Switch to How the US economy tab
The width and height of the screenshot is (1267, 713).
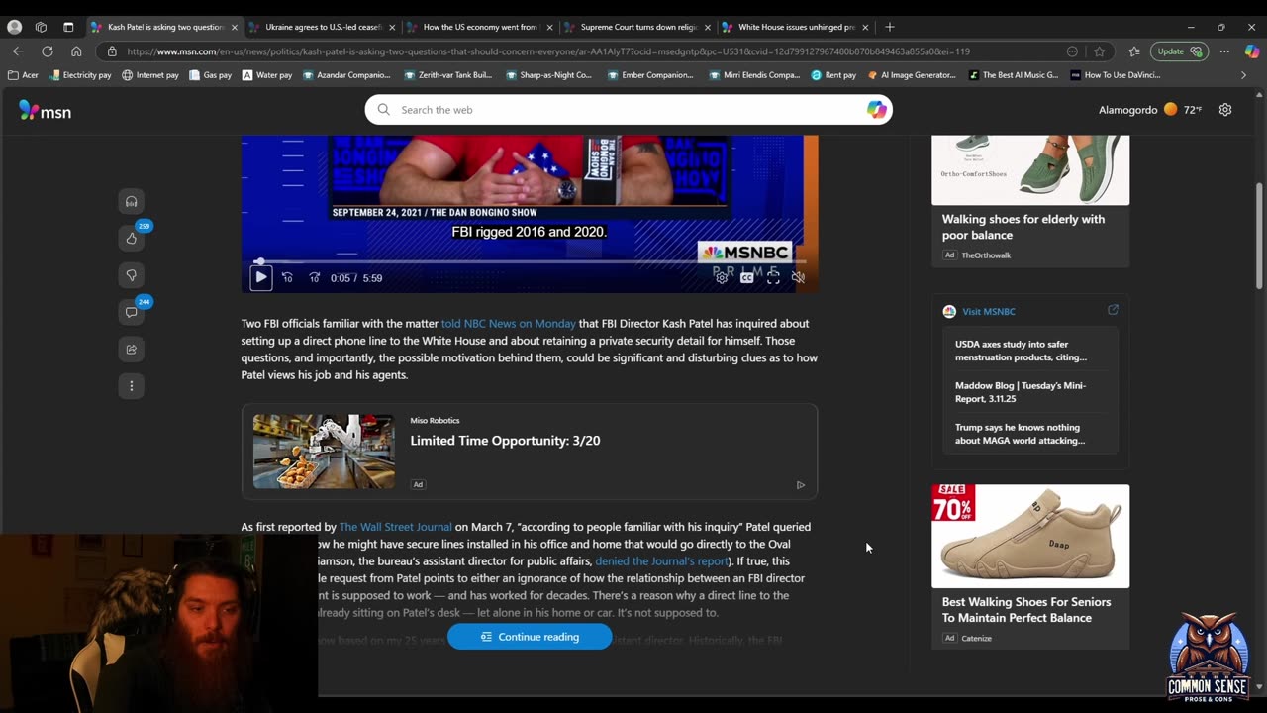coord(480,27)
